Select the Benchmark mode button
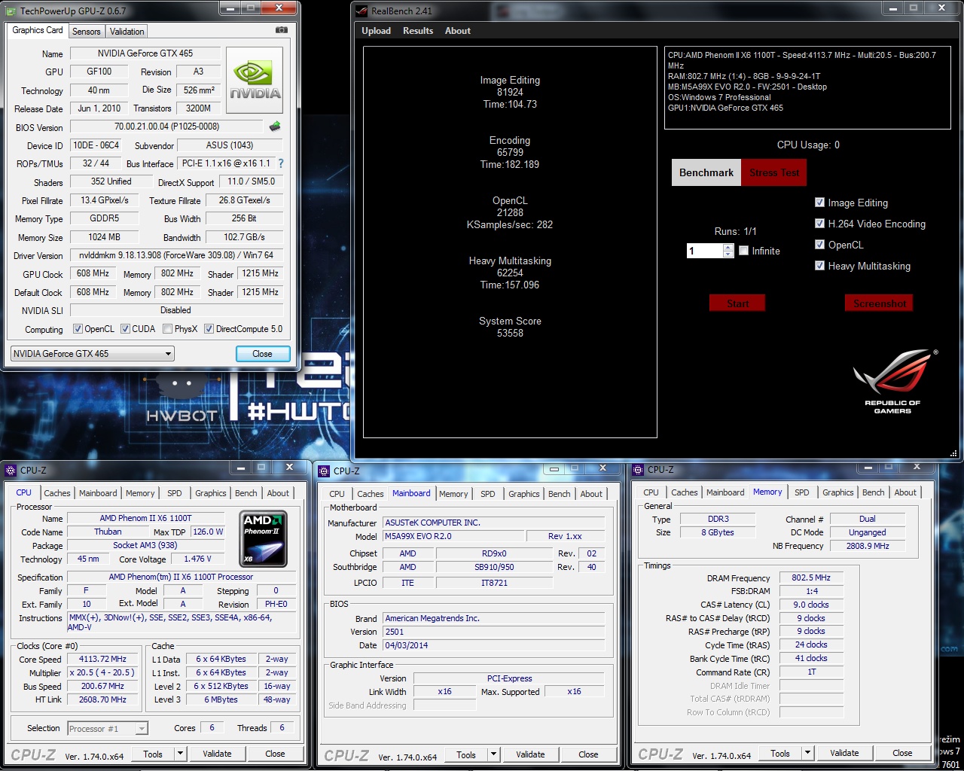 pos(706,172)
